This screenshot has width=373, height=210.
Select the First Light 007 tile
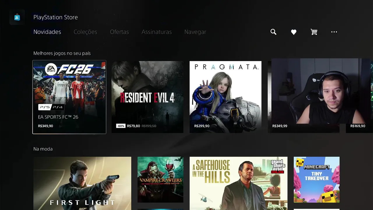pyautogui.click(x=82, y=183)
